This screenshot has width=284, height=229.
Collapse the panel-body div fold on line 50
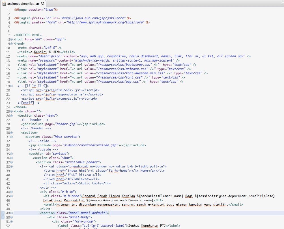coord(12,217)
